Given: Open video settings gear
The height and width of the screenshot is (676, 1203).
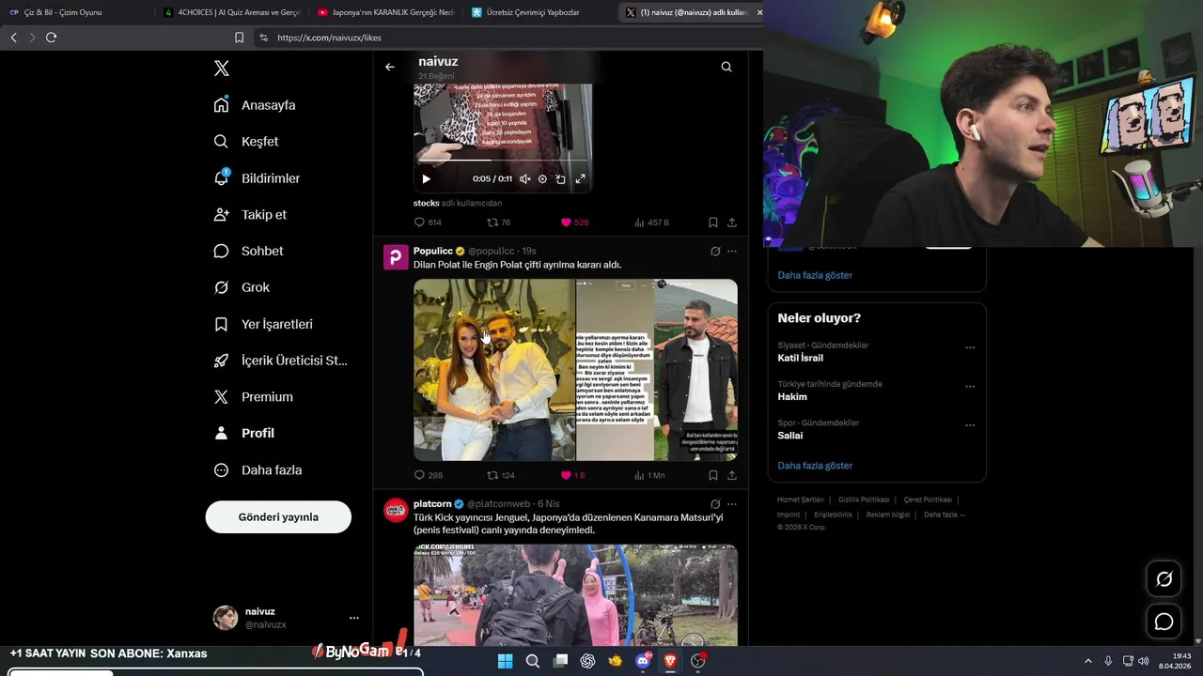Looking at the screenshot, I should click(542, 178).
